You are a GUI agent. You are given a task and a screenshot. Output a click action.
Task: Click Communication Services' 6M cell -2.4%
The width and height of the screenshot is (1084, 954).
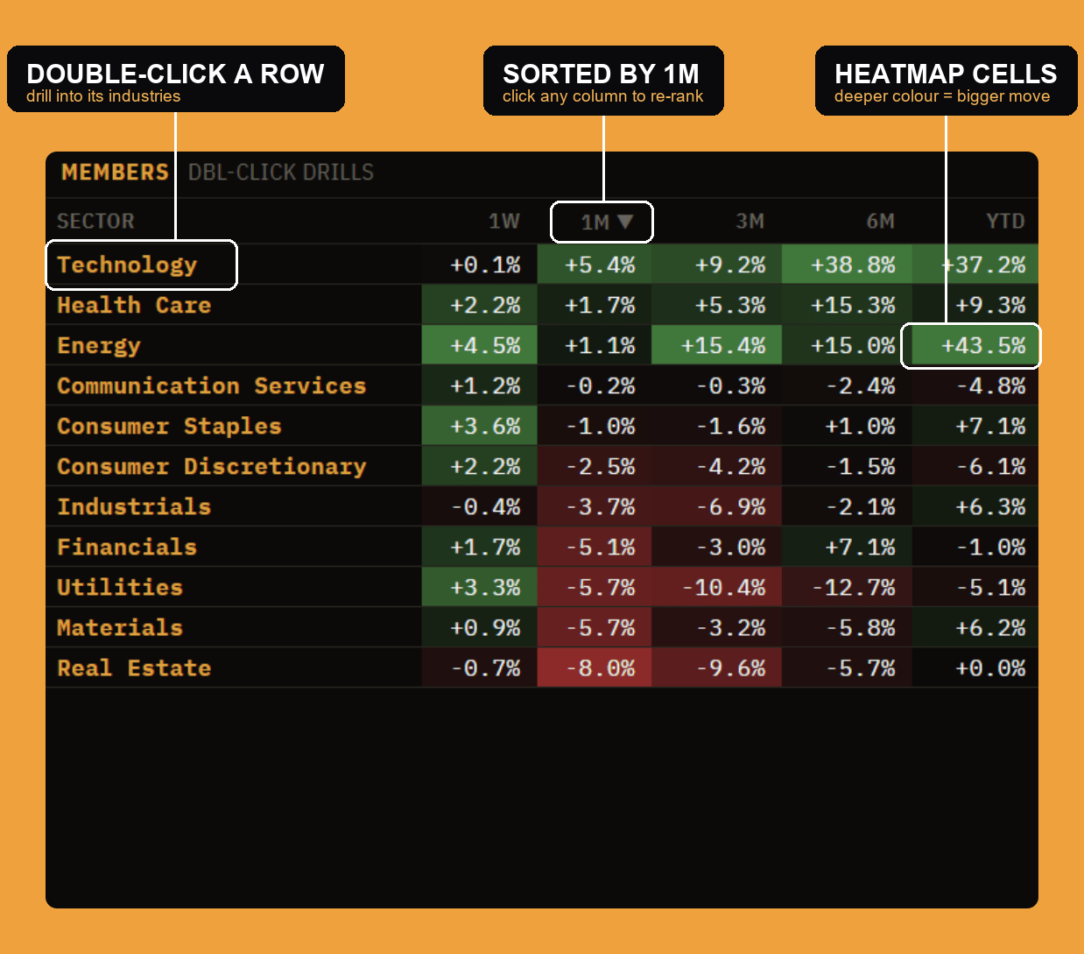[847, 385]
